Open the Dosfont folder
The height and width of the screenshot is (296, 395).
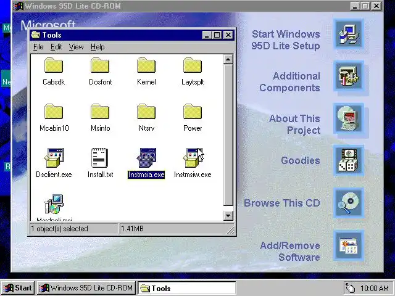click(100, 65)
